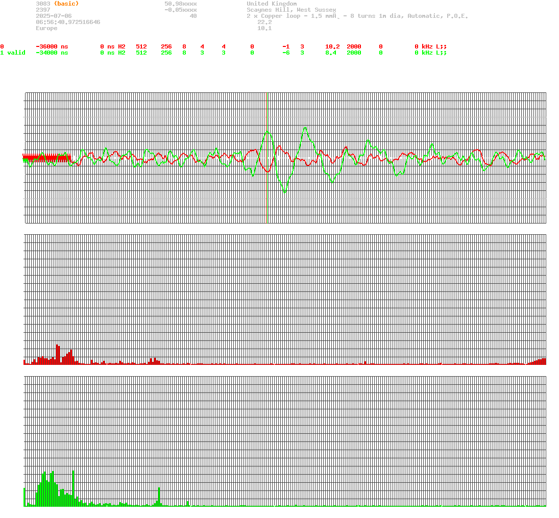
Task: Select the latitude value "50.98xxxx"
Action: (x=181, y=4)
